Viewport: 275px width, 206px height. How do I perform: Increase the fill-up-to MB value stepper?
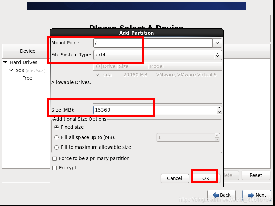pos(217,136)
